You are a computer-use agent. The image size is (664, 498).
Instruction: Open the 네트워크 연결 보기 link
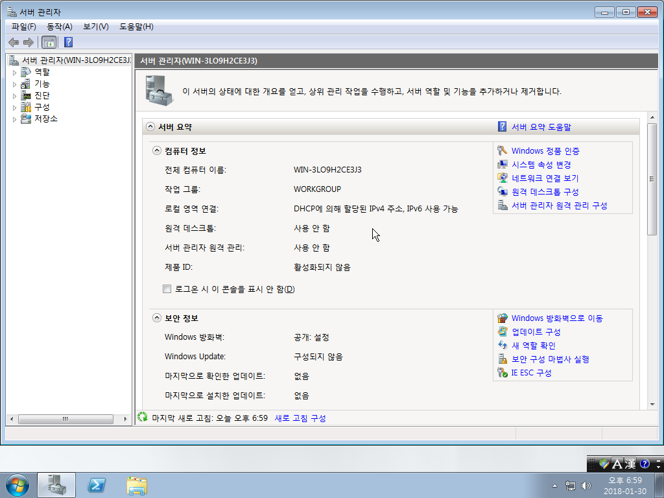545,178
